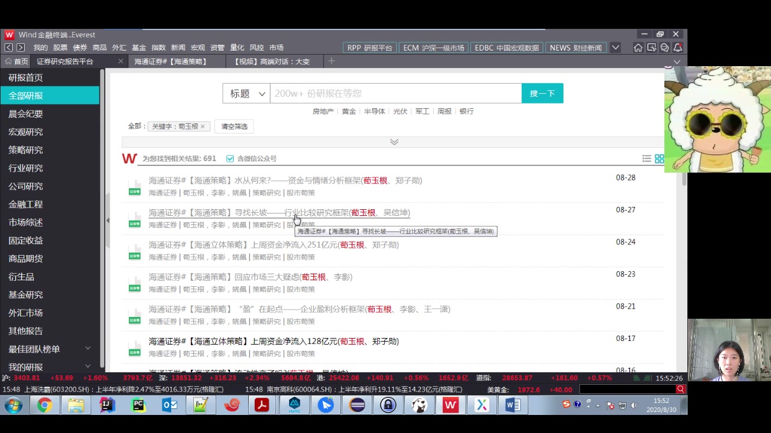The width and height of the screenshot is (771, 433).
Task: Click the ticker code input box in status bar
Action: pyautogui.click(x=627, y=389)
